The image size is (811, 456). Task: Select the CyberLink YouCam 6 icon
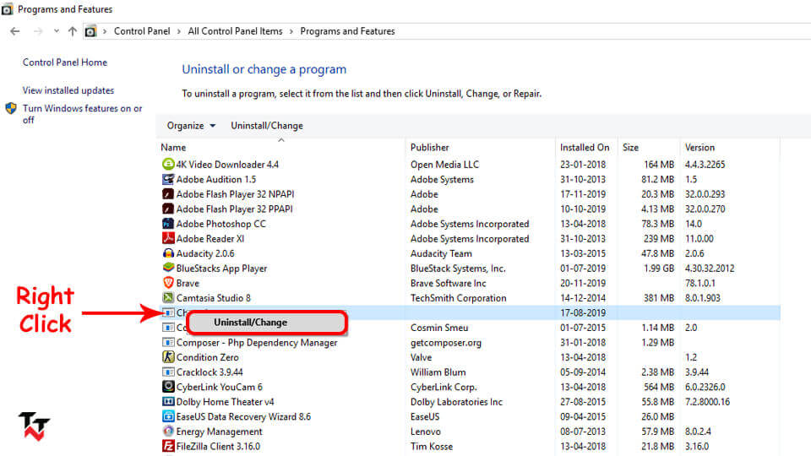(x=168, y=387)
